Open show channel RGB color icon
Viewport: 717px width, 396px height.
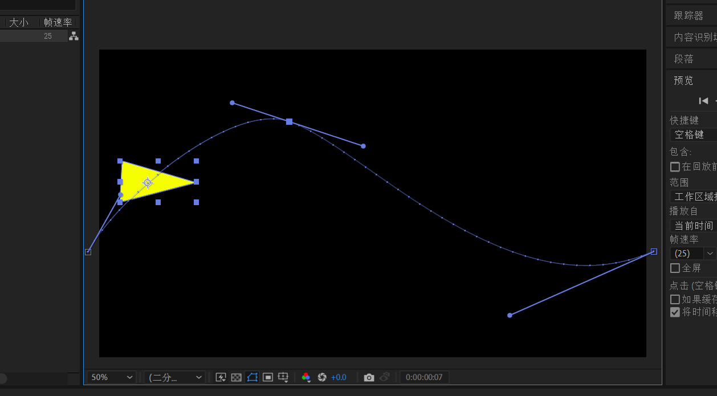coord(306,377)
